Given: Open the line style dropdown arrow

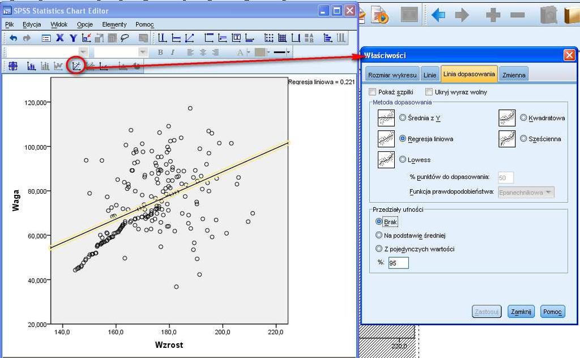Looking at the screenshot, I should 288,53.
